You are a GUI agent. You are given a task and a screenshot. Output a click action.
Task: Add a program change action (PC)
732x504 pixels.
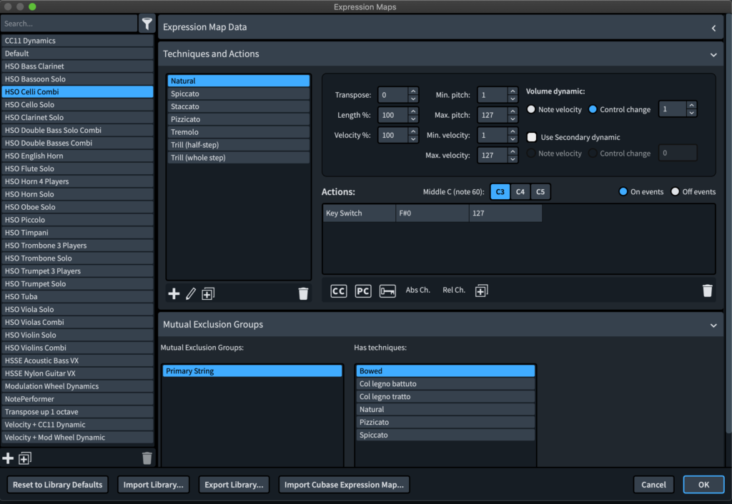362,291
